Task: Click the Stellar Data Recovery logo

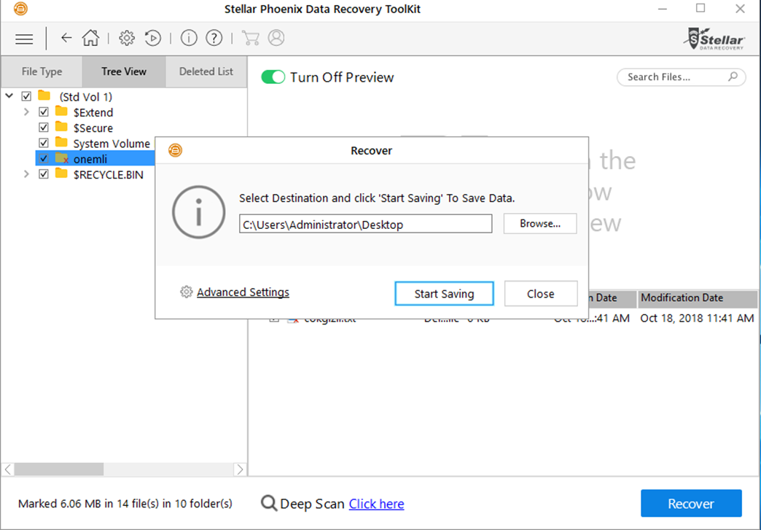Action: [715, 39]
